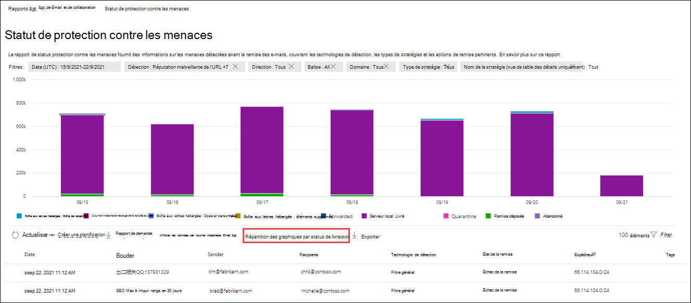Click the Actualiser refresh icon
The height and width of the screenshot is (303, 691).
(x=15, y=235)
